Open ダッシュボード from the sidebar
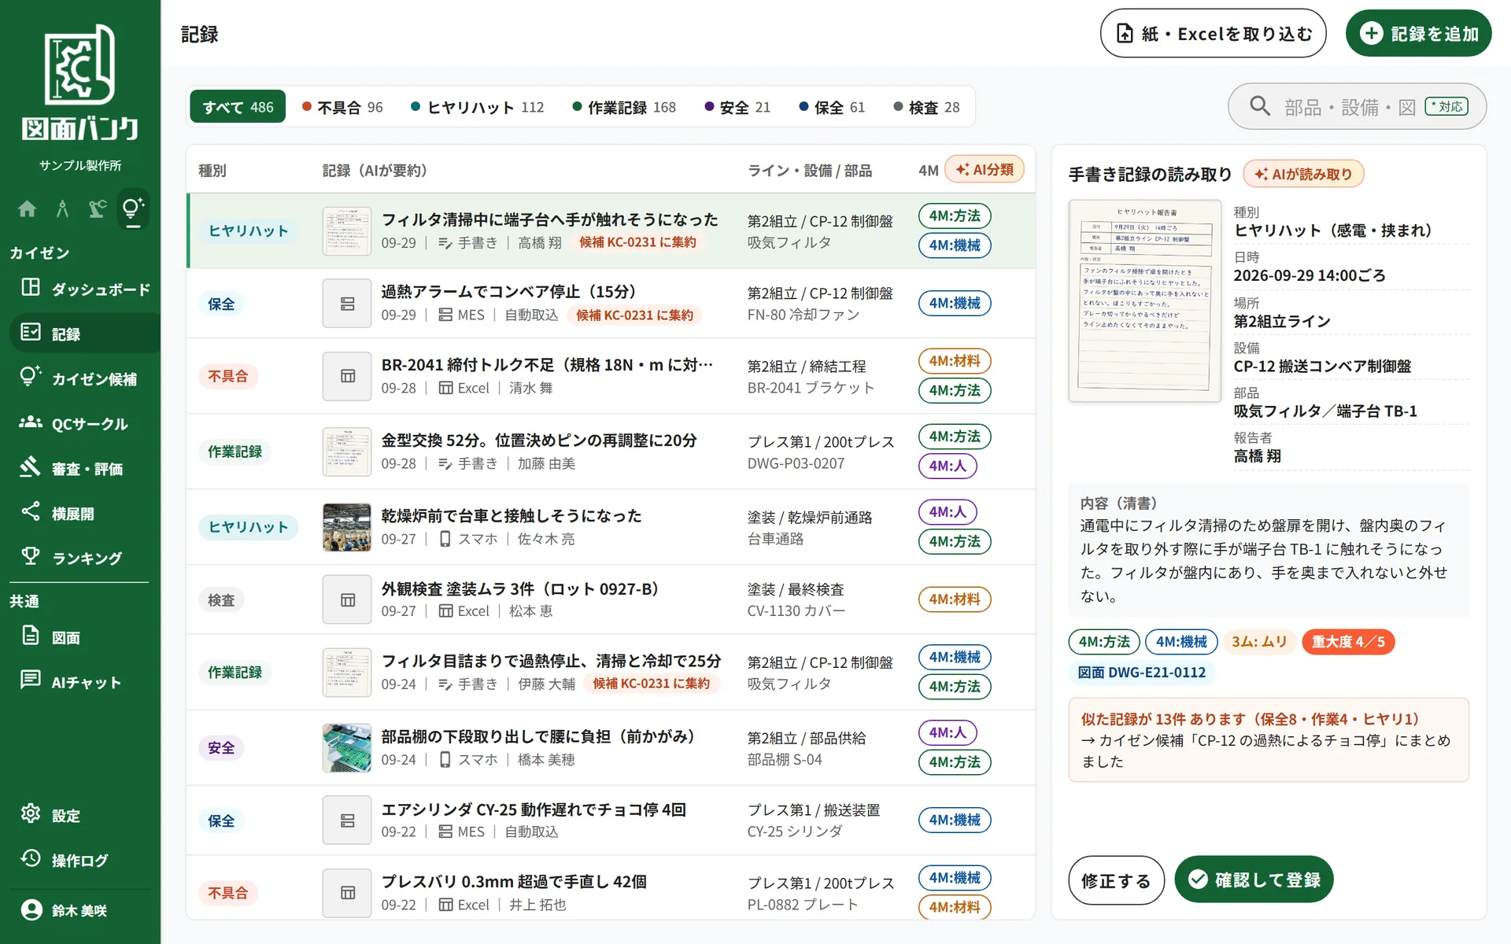 pyautogui.click(x=84, y=289)
